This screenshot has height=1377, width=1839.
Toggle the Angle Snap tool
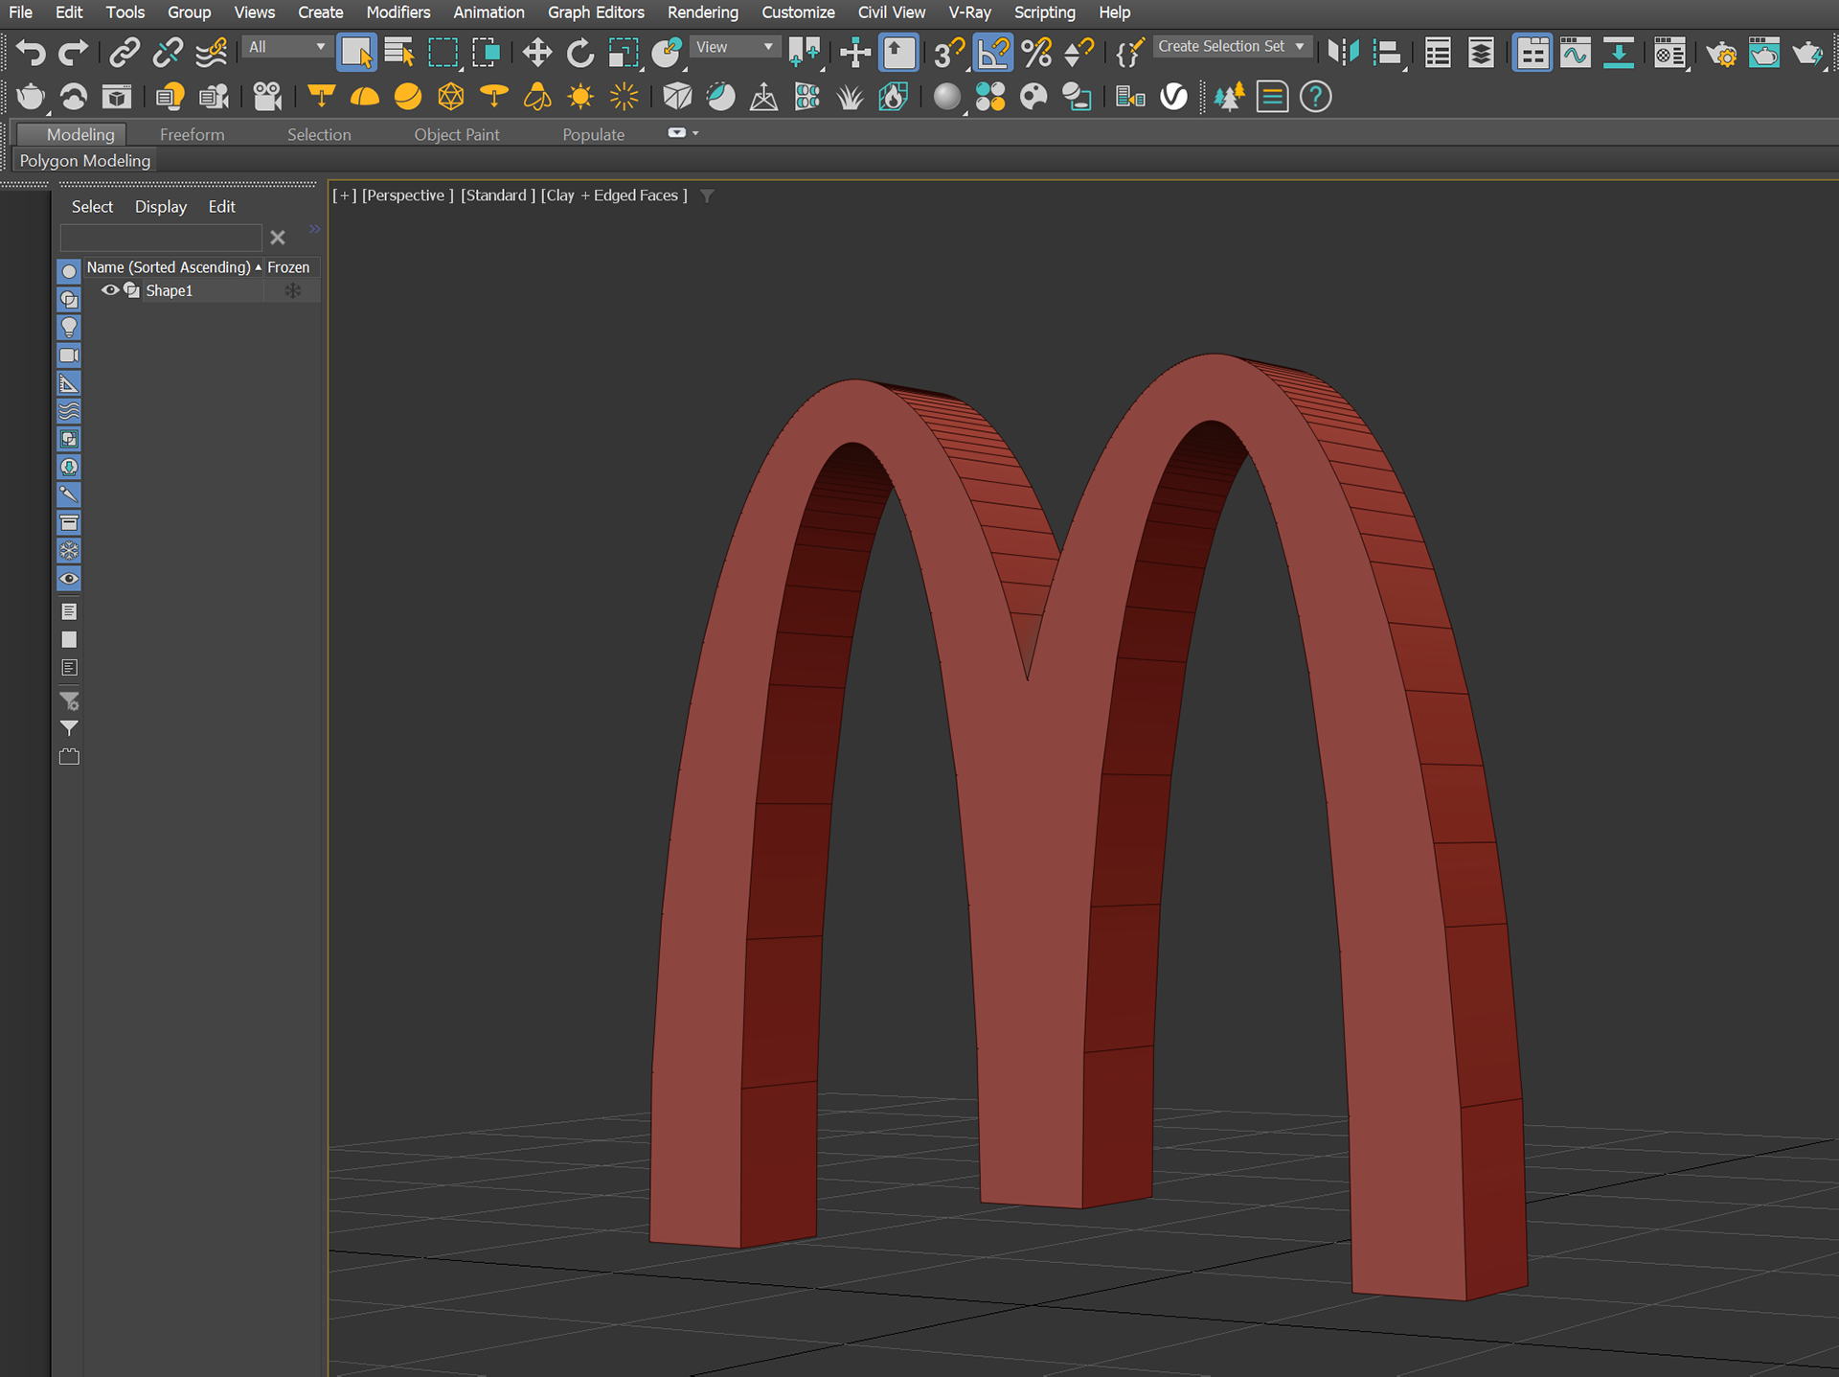(993, 53)
